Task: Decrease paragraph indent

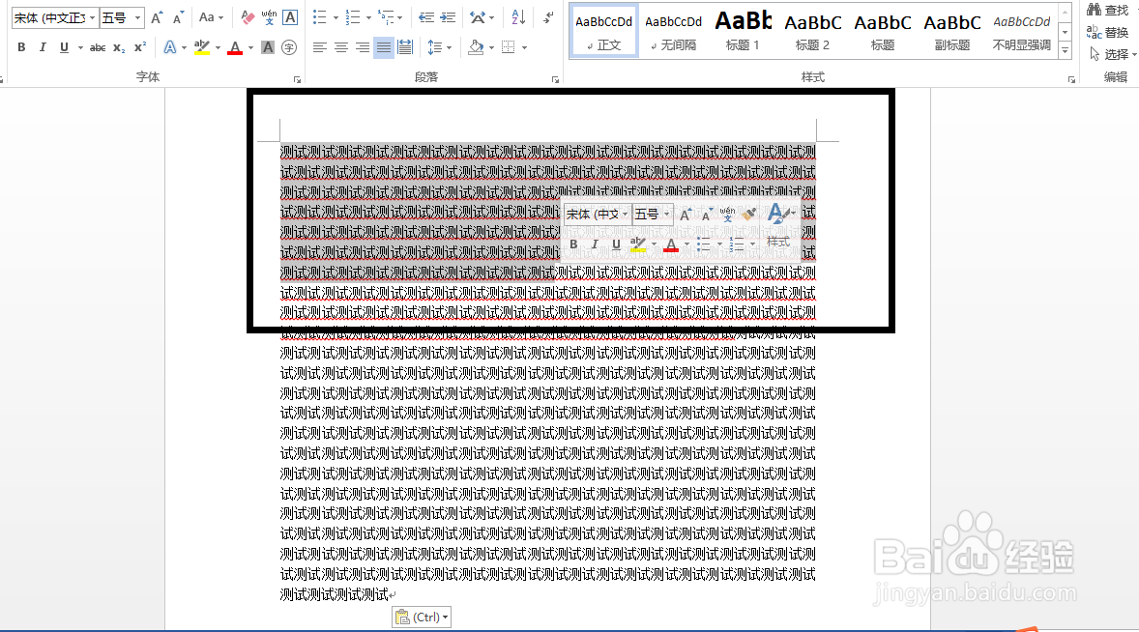Action: coord(426,17)
